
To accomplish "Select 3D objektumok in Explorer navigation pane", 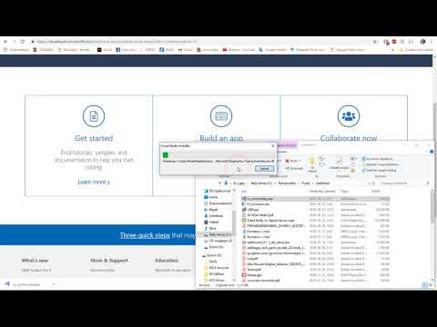I will click(x=218, y=191).
